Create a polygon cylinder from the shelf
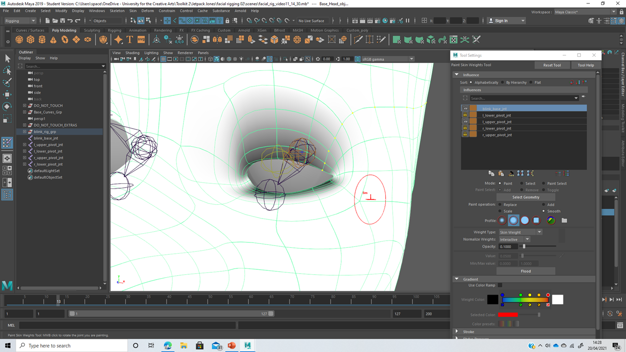Screen dimensions: 626x352 [42, 40]
